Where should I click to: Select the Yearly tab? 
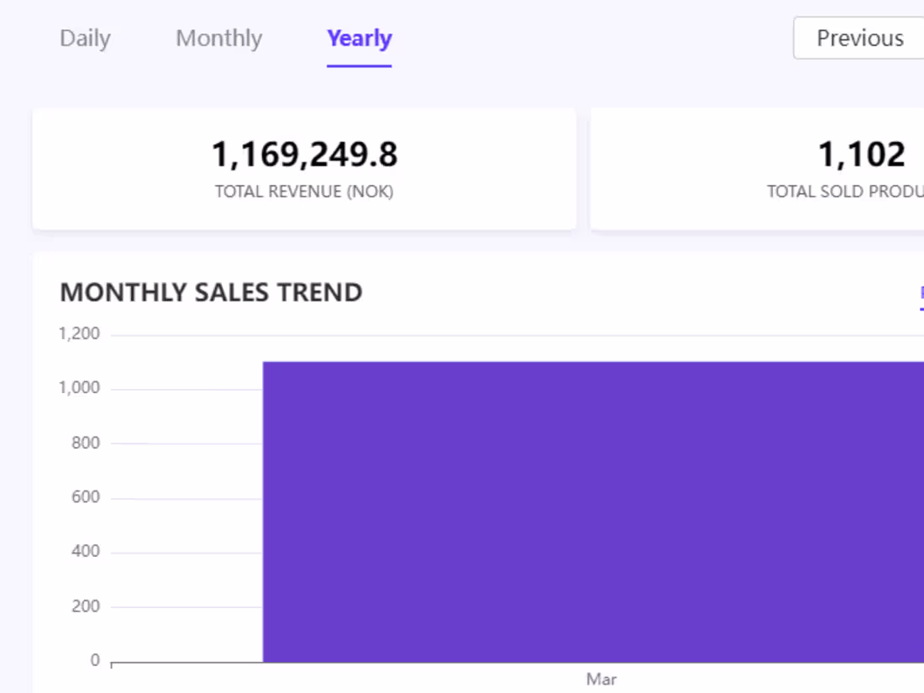[x=360, y=39]
